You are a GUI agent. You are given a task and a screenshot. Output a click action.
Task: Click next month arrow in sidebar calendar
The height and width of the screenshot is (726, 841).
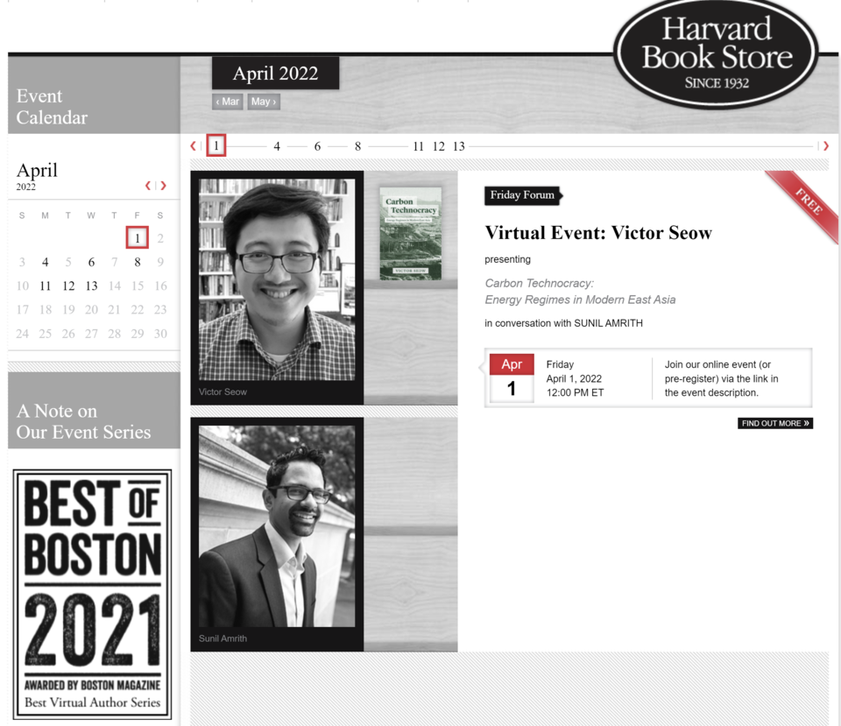(x=163, y=186)
